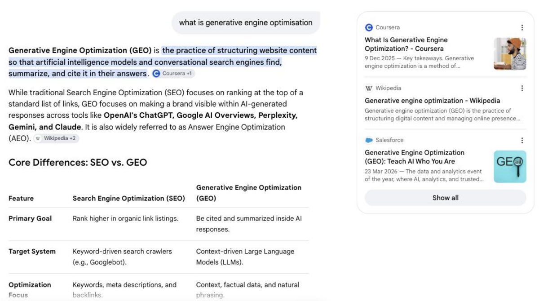Viewport: 539px width, 301px height.
Task: Click the highlighted GEO definition text
Action: [163, 62]
